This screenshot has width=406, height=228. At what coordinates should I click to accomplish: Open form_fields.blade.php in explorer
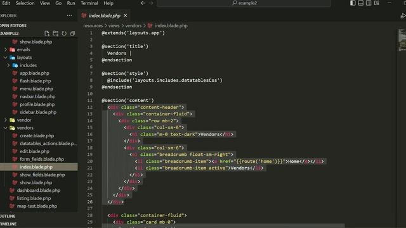[42, 159]
